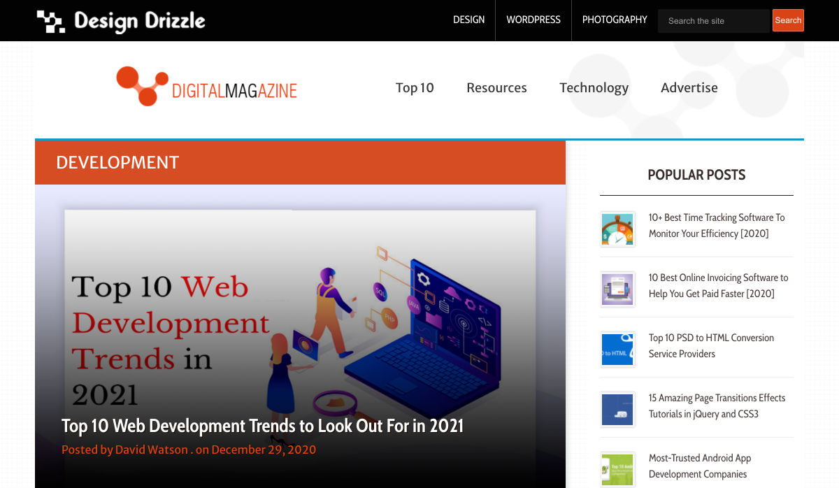Open '10+ Best Time Tracking Software' post link
Viewport: 839px width, 488px height.
(x=717, y=225)
